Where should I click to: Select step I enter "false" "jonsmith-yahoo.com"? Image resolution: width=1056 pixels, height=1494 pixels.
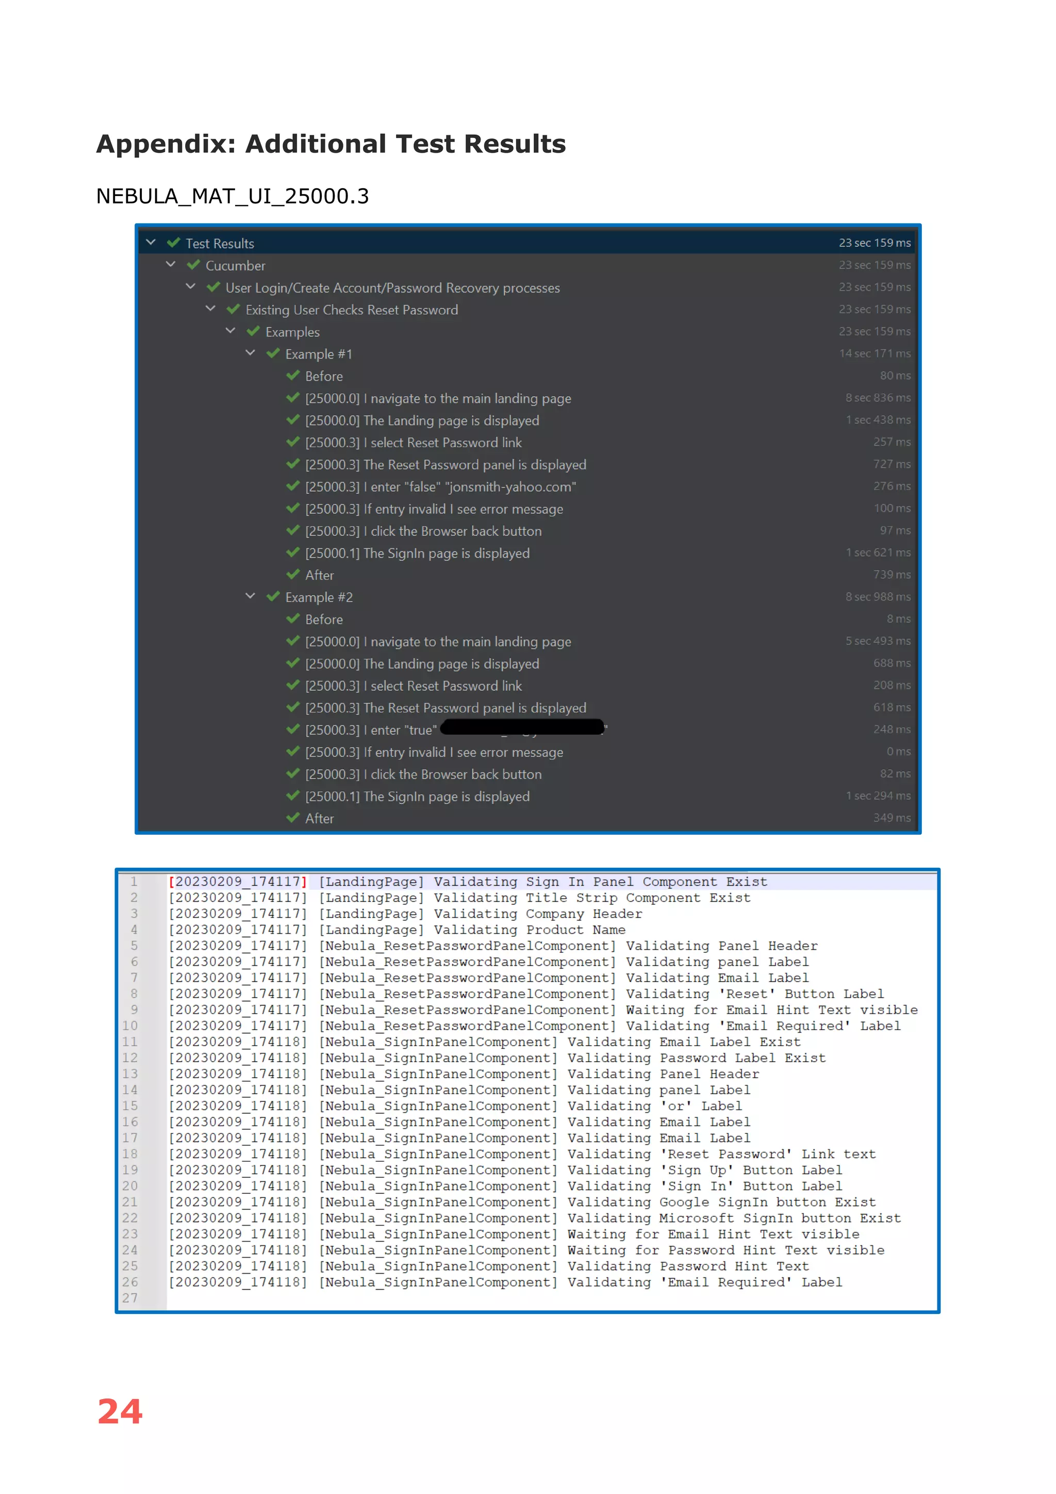coord(527,486)
